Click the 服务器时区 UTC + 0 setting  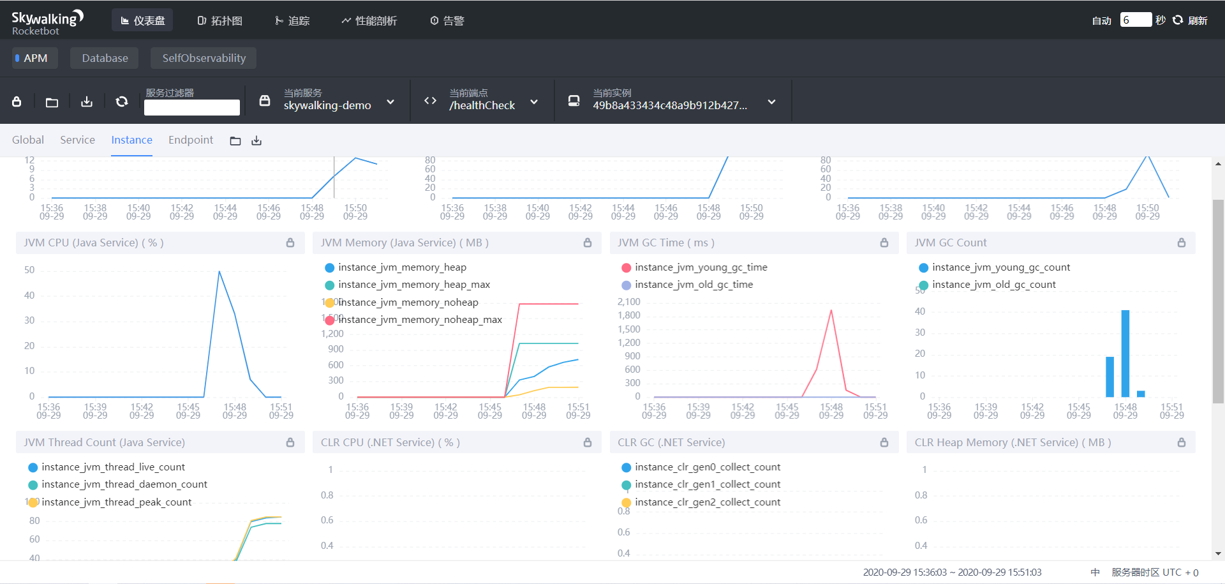(x=1155, y=573)
